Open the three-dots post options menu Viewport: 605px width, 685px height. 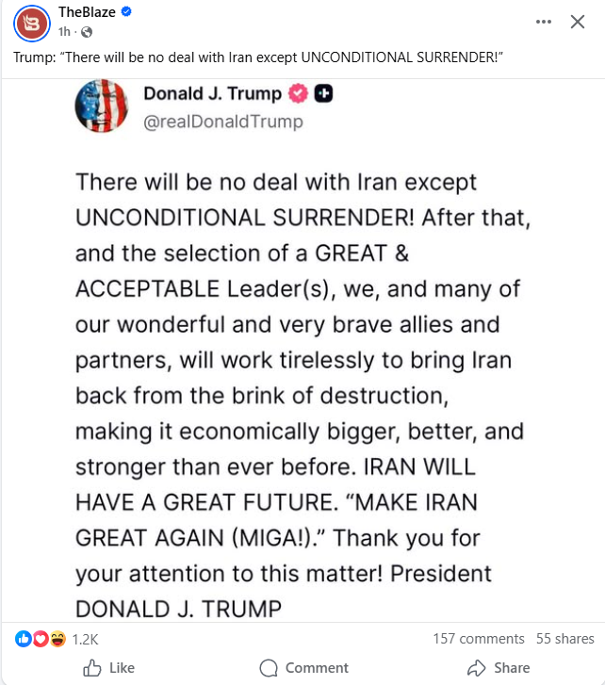point(544,22)
